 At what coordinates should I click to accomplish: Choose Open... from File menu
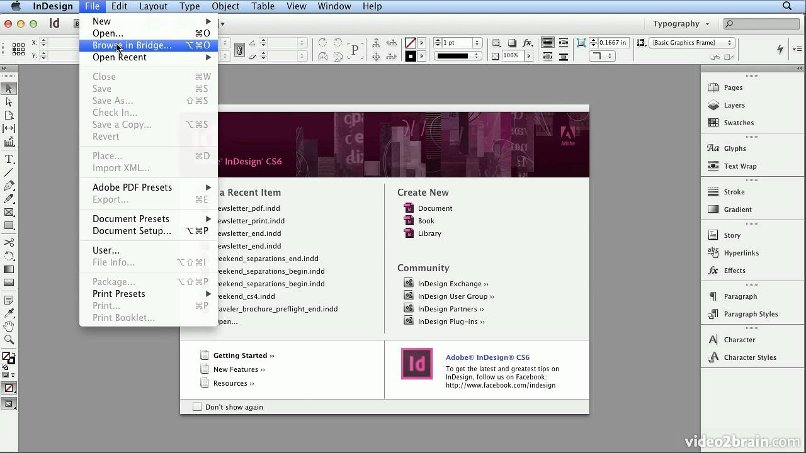click(x=148, y=33)
